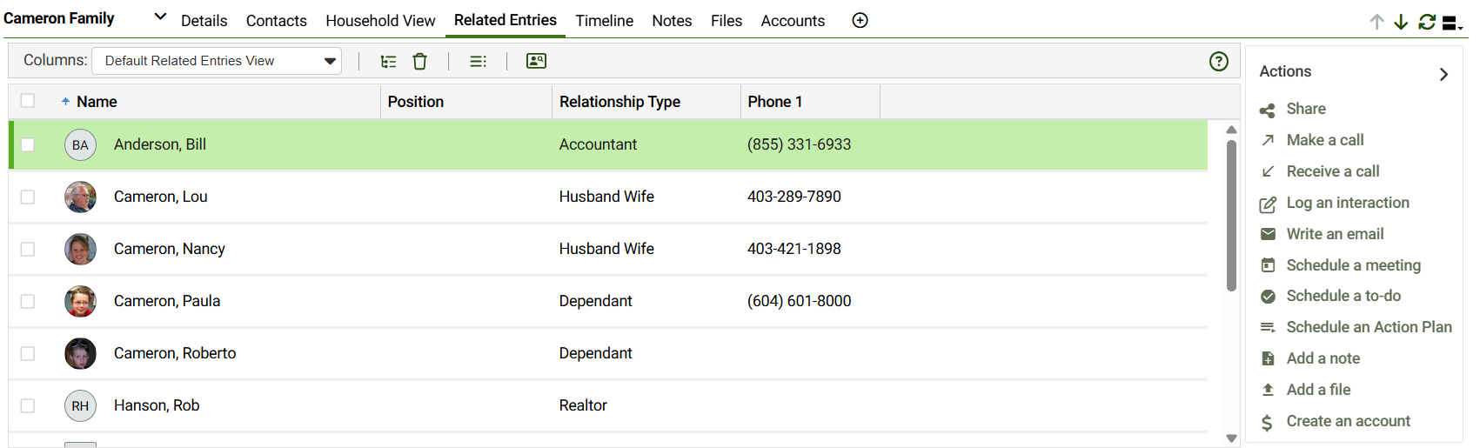Check the Cameron, Lou row checkbox

pos(28,197)
